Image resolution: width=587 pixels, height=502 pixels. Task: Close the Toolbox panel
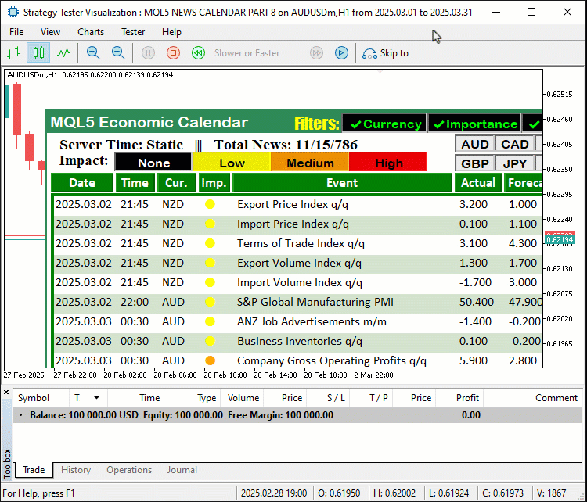click(6, 393)
